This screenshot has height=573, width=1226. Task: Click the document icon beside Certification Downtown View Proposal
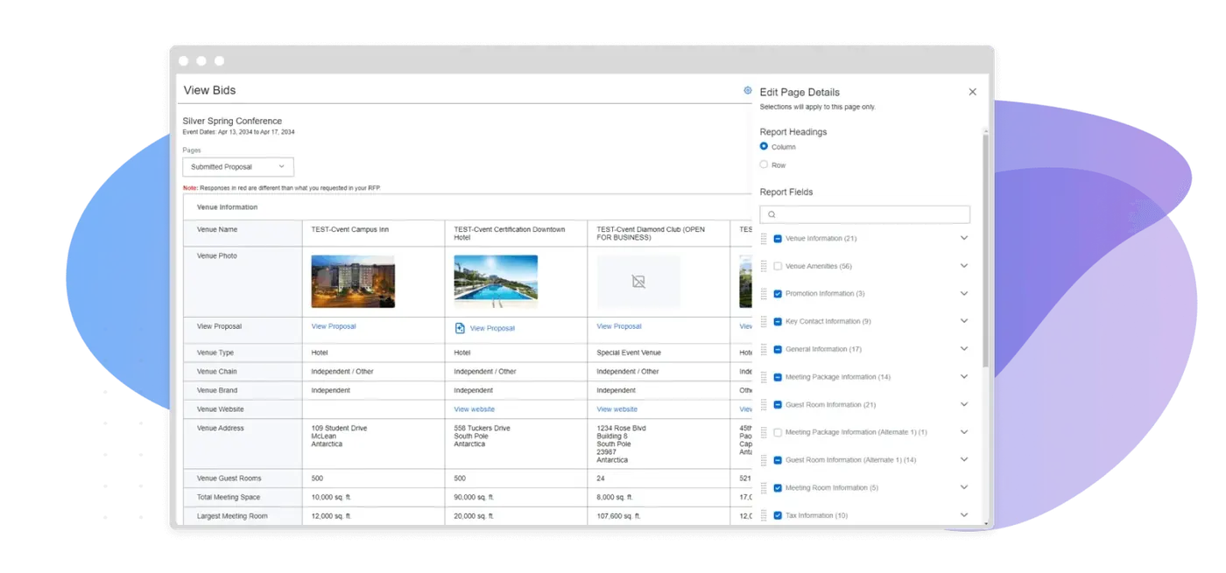click(460, 328)
